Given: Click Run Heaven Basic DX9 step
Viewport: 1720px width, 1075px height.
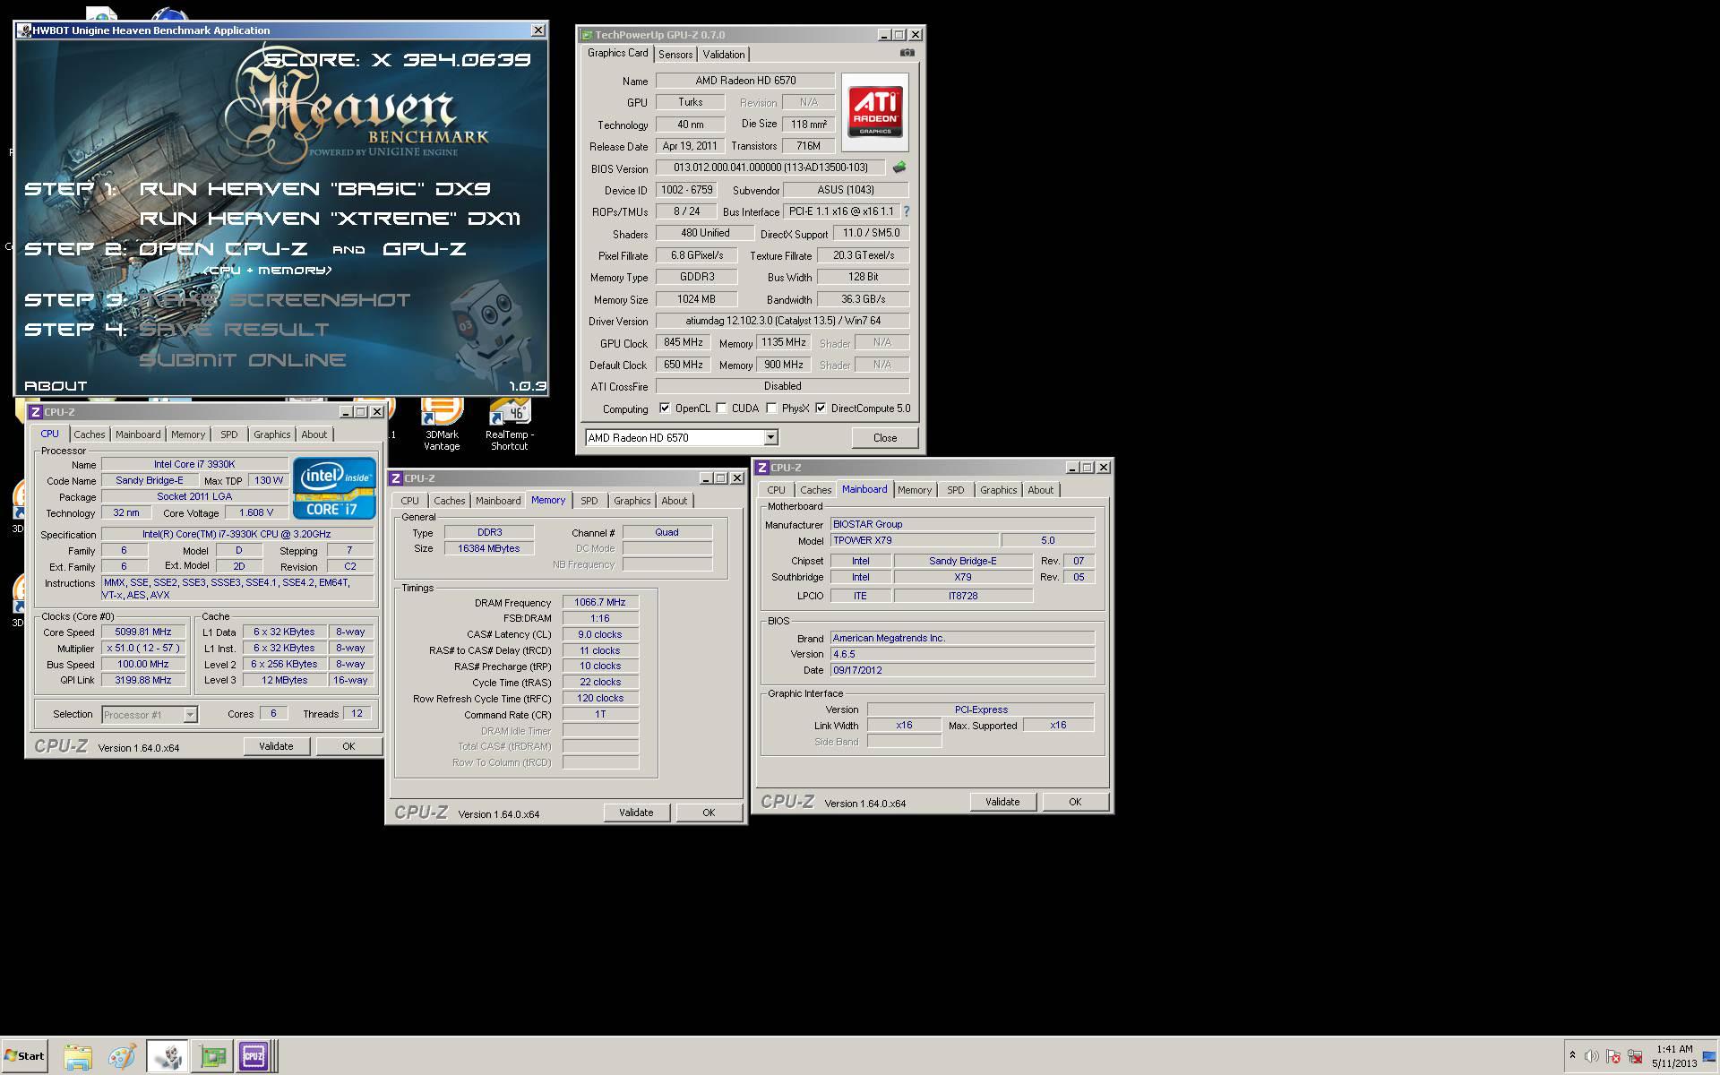Looking at the screenshot, I should 314,189.
